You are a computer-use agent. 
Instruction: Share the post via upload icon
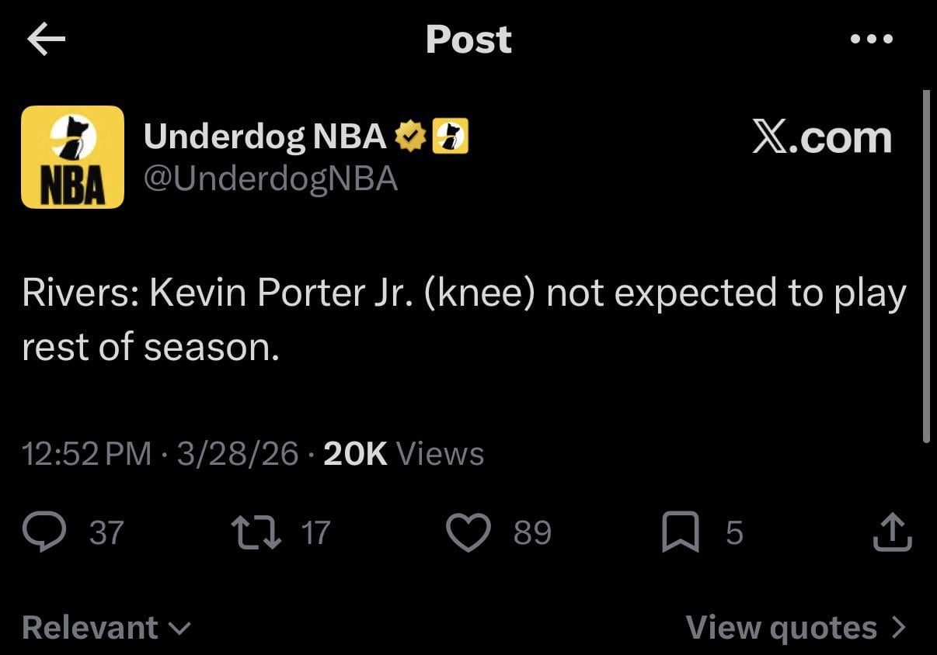click(x=892, y=532)
